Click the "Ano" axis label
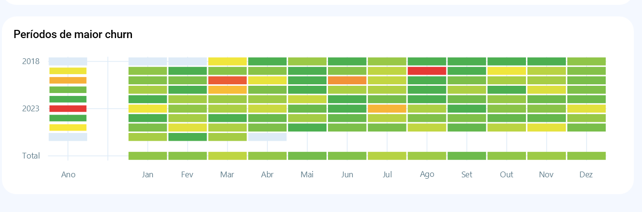Image resolution: width=642 pixels, height=212 pixels. click(68, 174)
